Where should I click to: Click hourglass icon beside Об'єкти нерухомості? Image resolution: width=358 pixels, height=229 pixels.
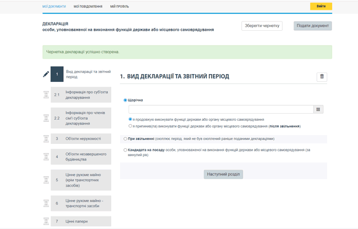coord(46,139)
